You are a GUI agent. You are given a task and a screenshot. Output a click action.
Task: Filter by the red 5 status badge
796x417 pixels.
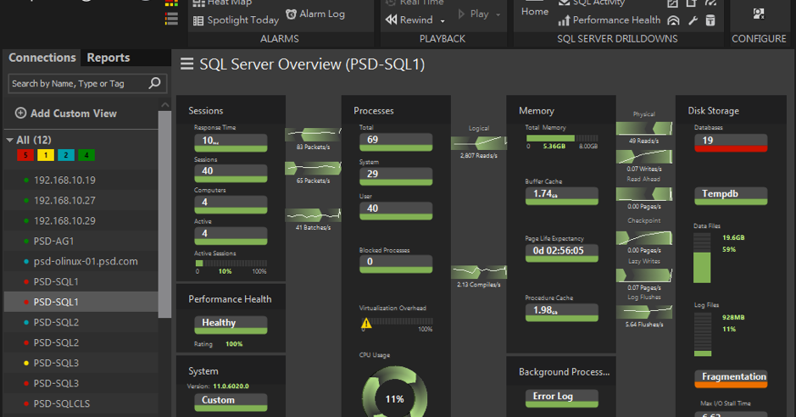click(25, 155)
